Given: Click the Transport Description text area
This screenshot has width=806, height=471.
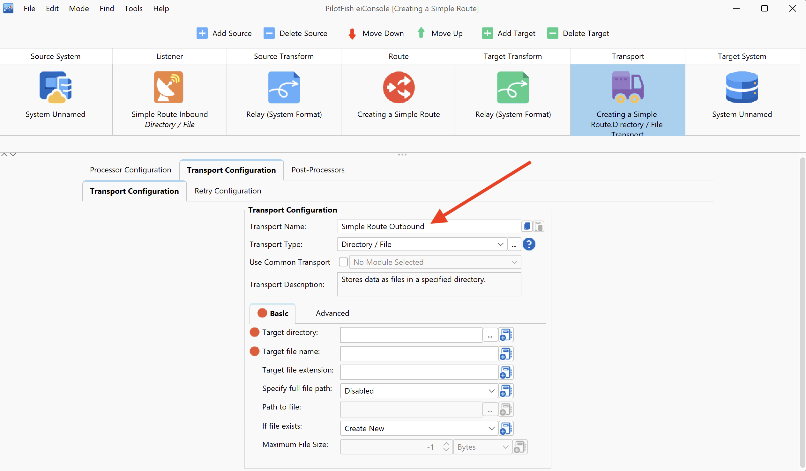Looking at the screenshot, I should (x=429, y=284).
